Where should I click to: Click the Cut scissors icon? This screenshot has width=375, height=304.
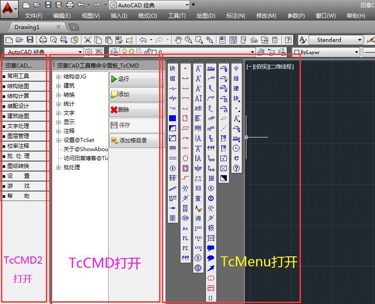coord(88,40)
